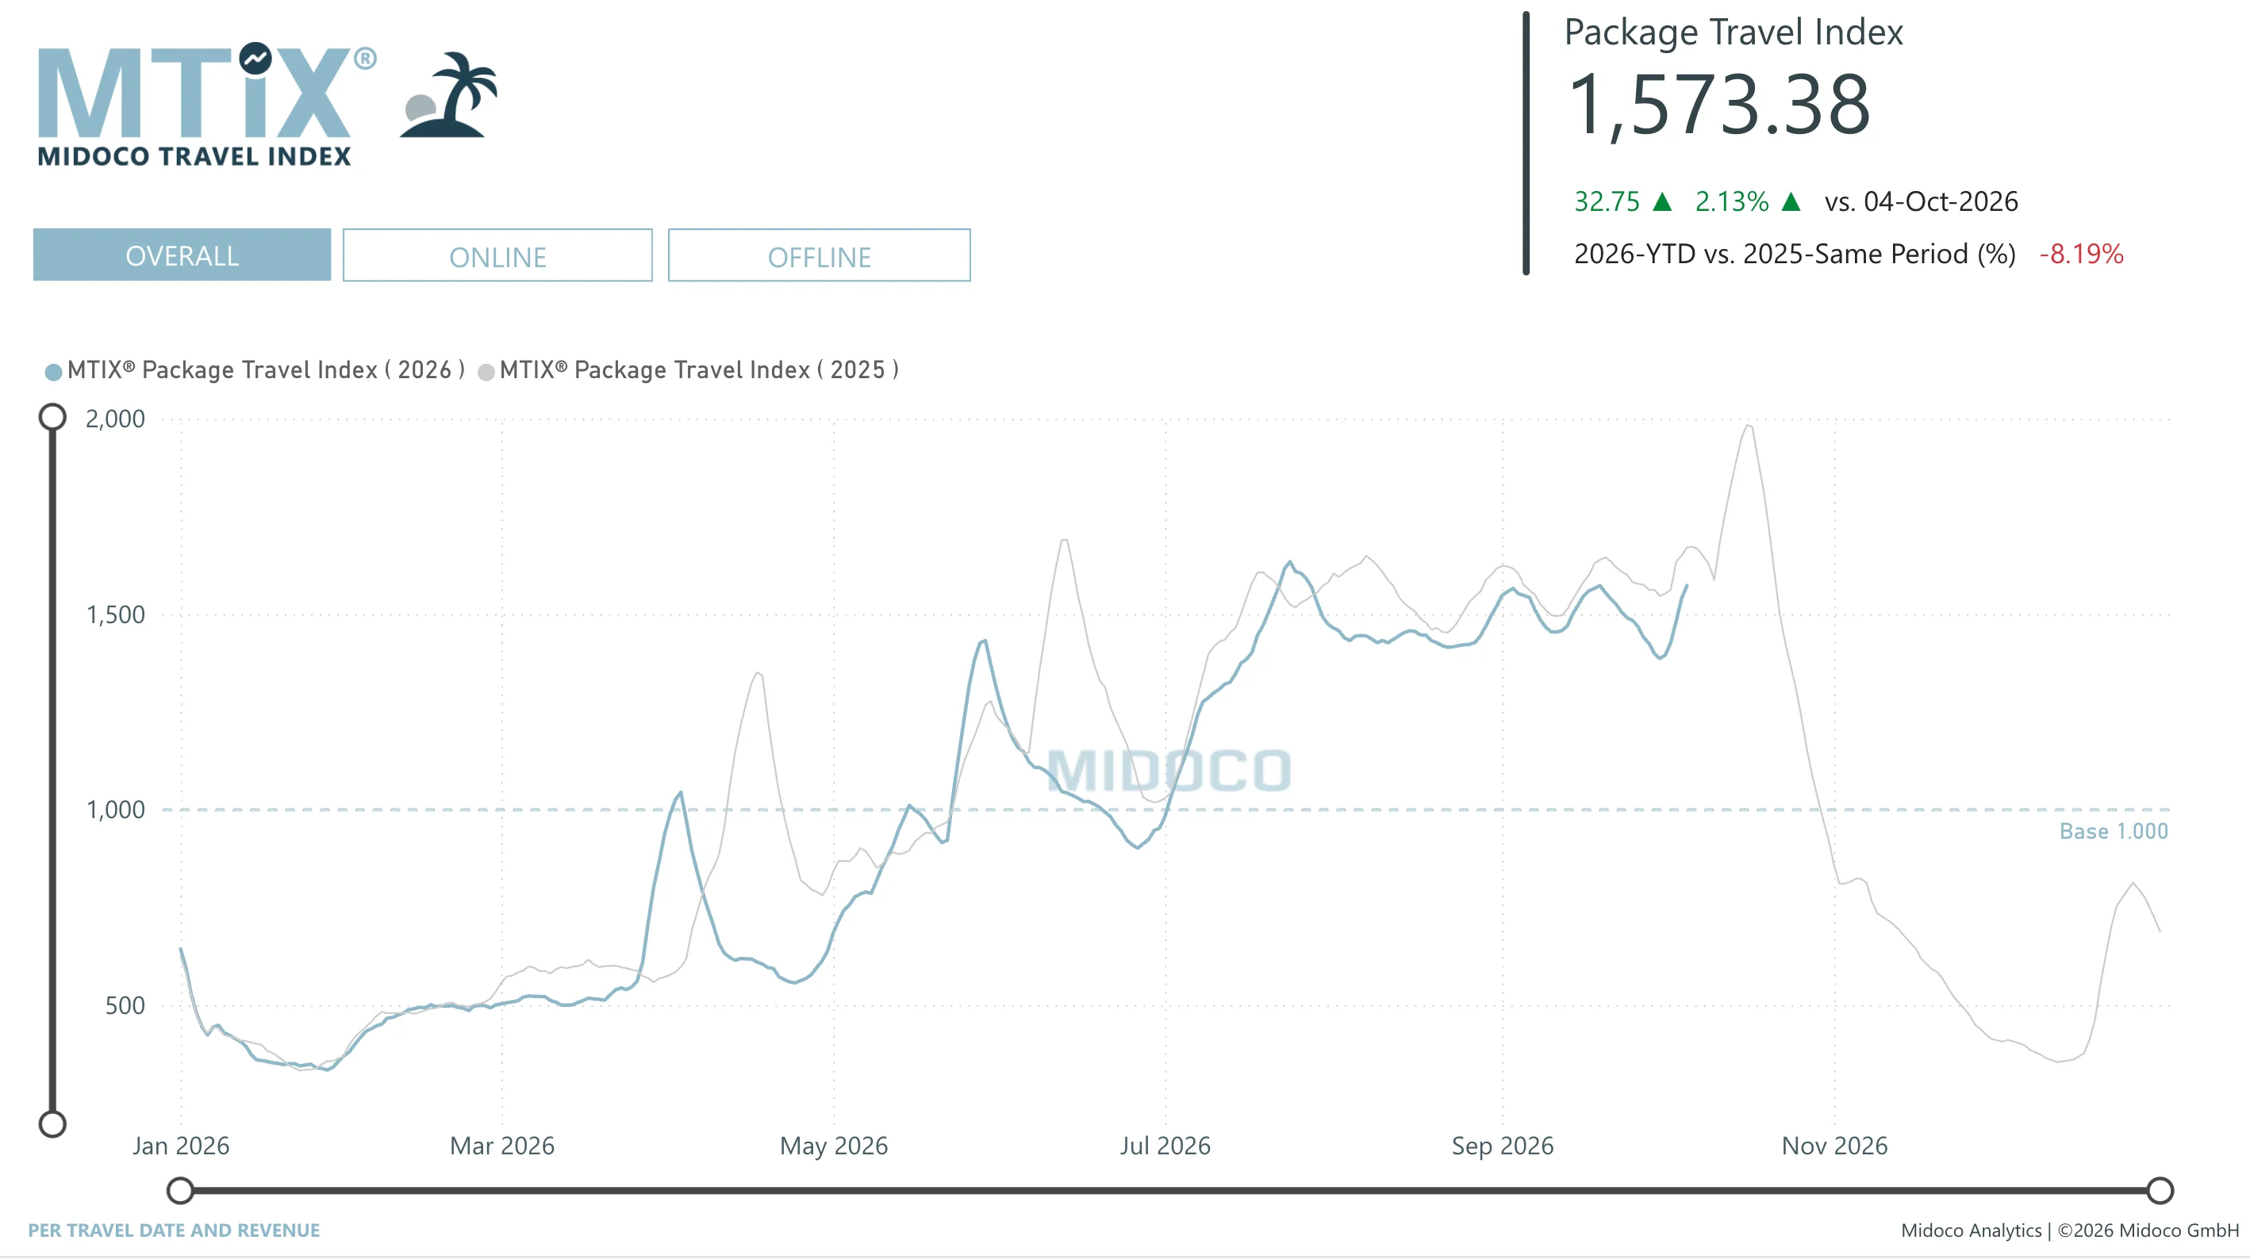2250x1259 pixels.
Task: Switch to the ONLINE tab
Action: tap(497, 256)
